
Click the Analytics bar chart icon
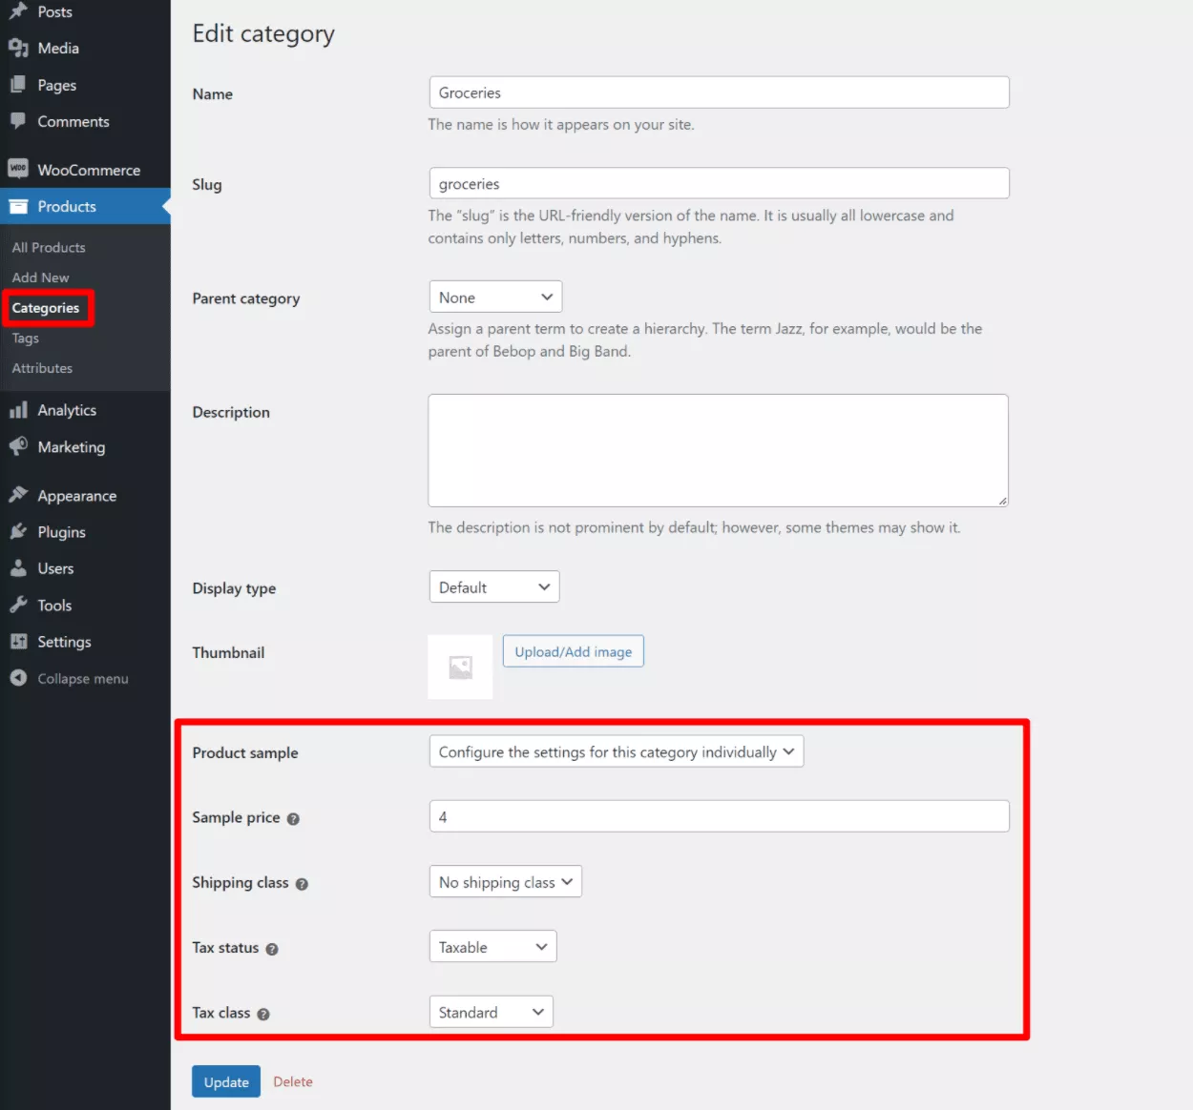pyautogui.click(x=18, y=410)
